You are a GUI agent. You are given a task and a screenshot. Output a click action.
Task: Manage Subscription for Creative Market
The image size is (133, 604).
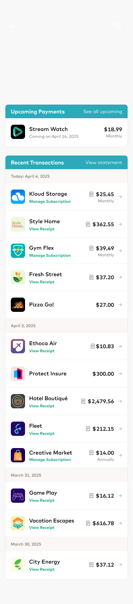(x=50, y=460)
